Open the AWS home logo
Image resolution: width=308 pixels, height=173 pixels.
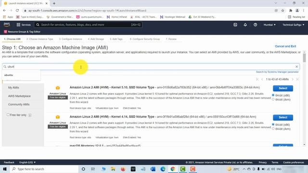tap(7, 25)
